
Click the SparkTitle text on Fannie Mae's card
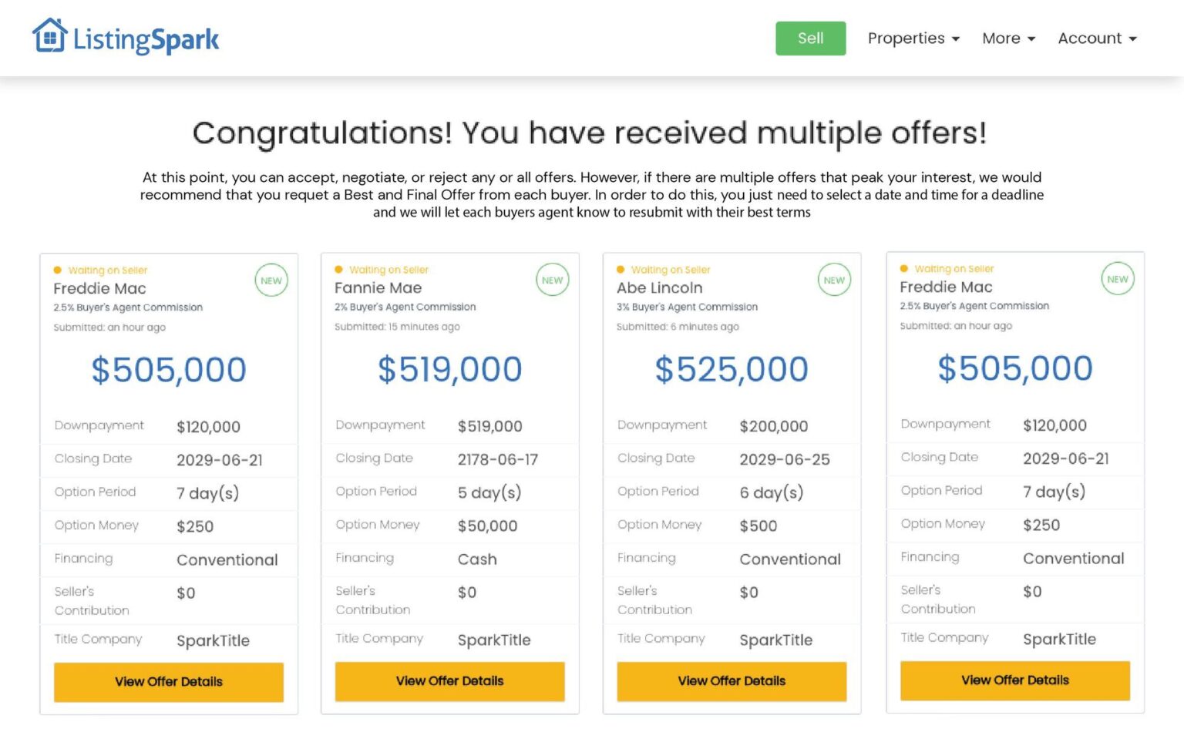(494, 640)
